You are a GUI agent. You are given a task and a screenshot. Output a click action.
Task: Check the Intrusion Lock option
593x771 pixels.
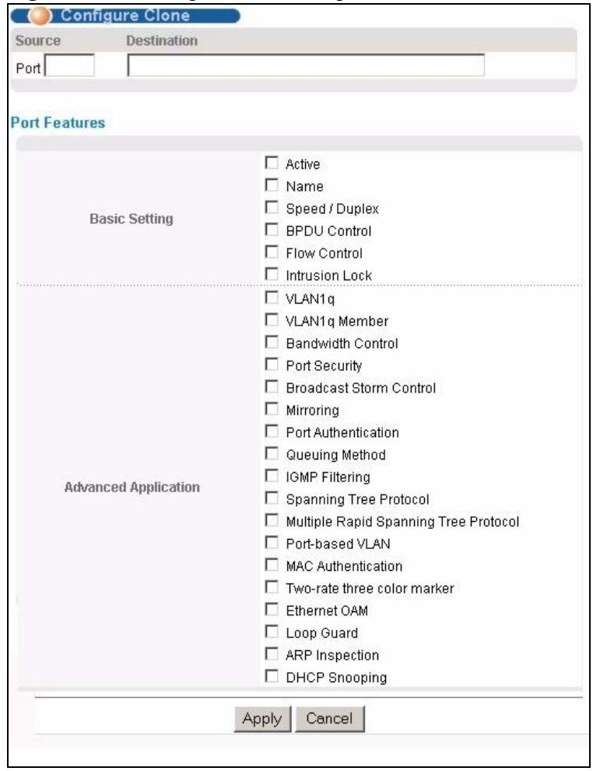[x=271, y=274]
